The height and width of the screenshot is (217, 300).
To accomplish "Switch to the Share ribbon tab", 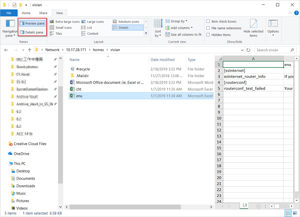I will [43, 13].
